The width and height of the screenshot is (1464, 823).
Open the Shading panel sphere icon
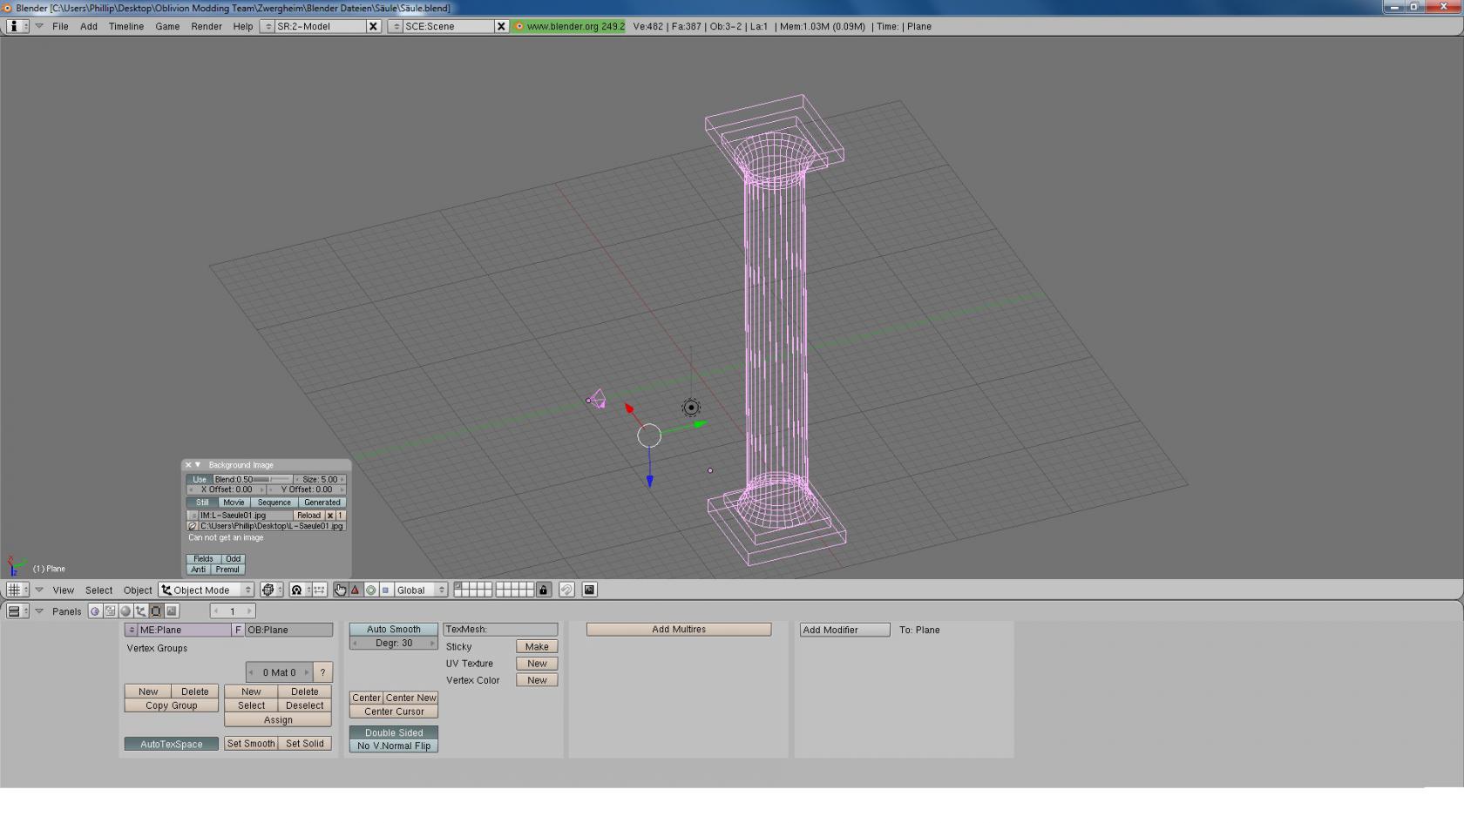pos(125,611)
